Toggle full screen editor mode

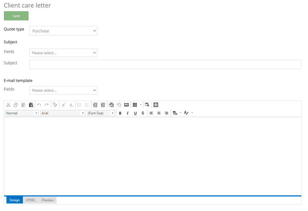click(156, 105)
